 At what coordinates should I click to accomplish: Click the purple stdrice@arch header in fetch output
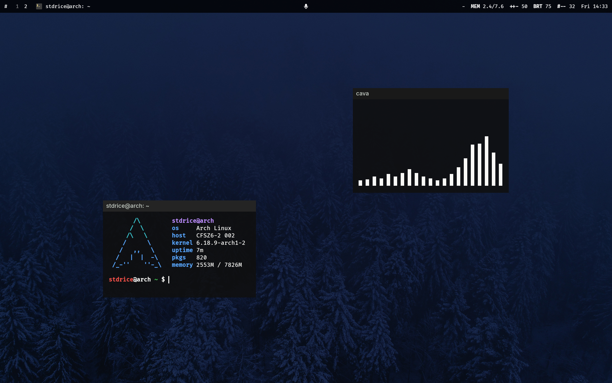(193, 221)
